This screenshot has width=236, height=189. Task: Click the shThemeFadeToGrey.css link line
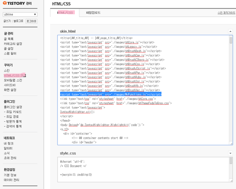point(116,103)
